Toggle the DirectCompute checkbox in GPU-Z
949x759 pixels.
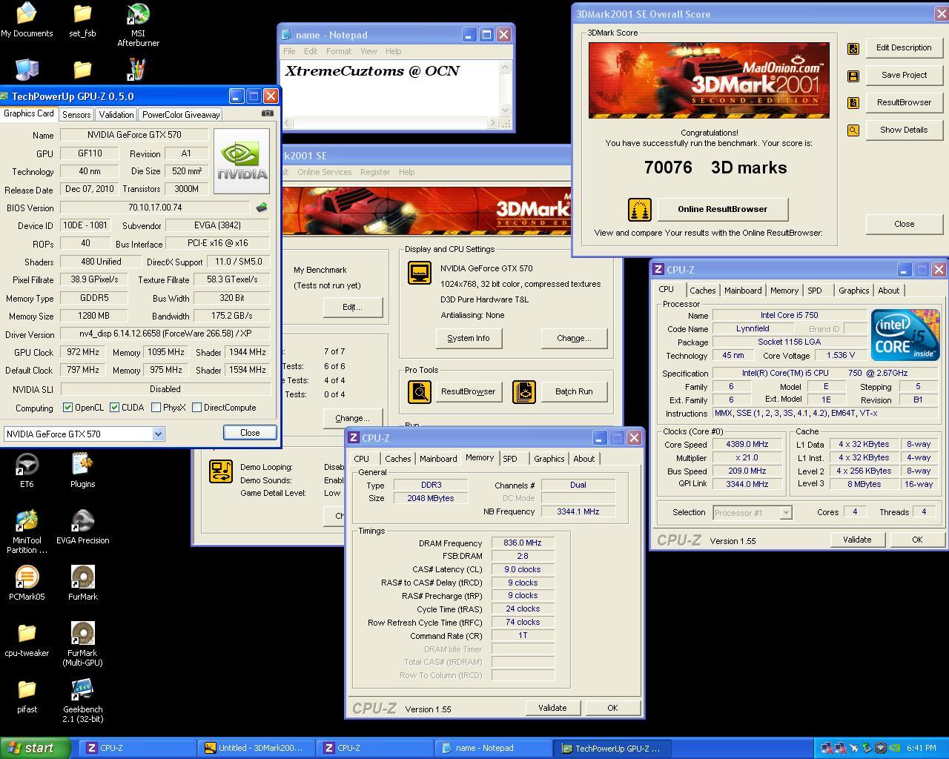(x=196, y=407)
